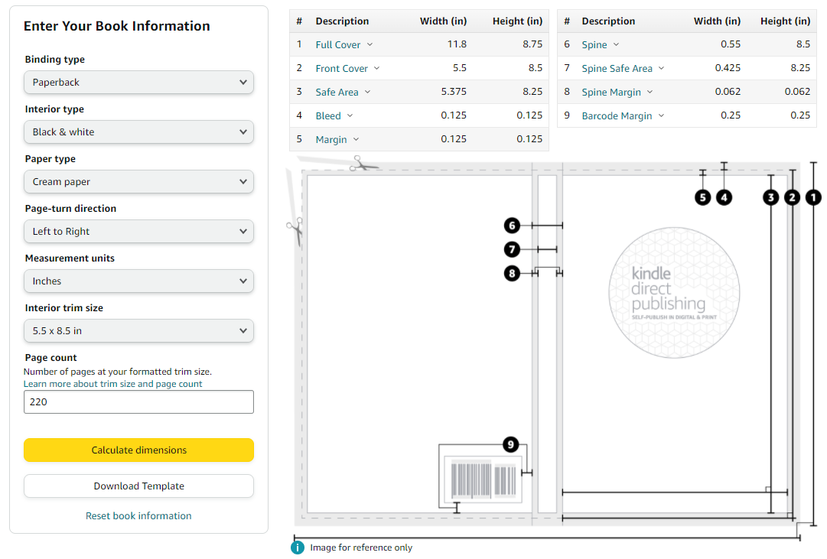The width and height of the screenshot is (827, 559).
Task: Click the barcode image on back cover
Action: pyautogui.click(x=484, y=479)
